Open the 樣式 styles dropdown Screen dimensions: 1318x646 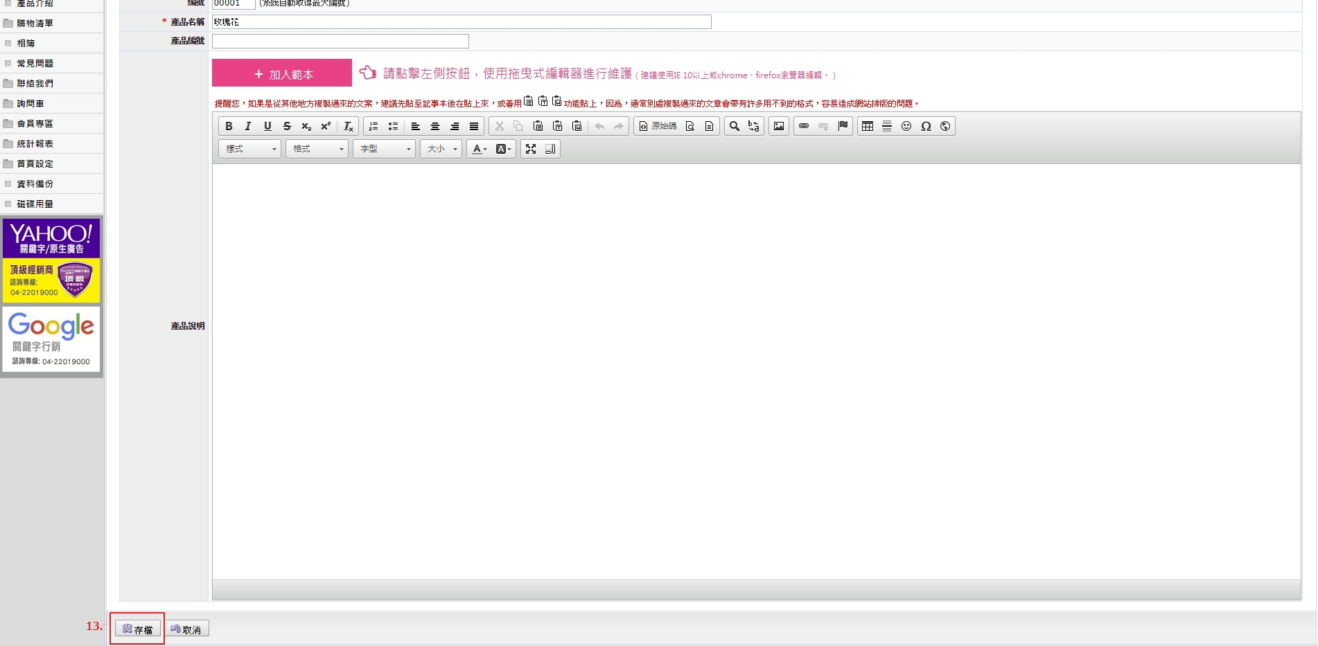(250, 149)
